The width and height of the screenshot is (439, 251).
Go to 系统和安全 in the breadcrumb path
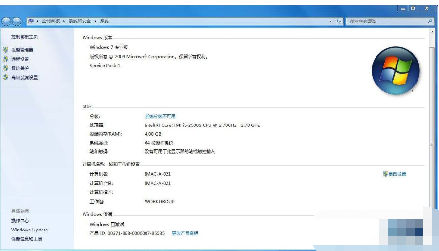pos(80,21)
